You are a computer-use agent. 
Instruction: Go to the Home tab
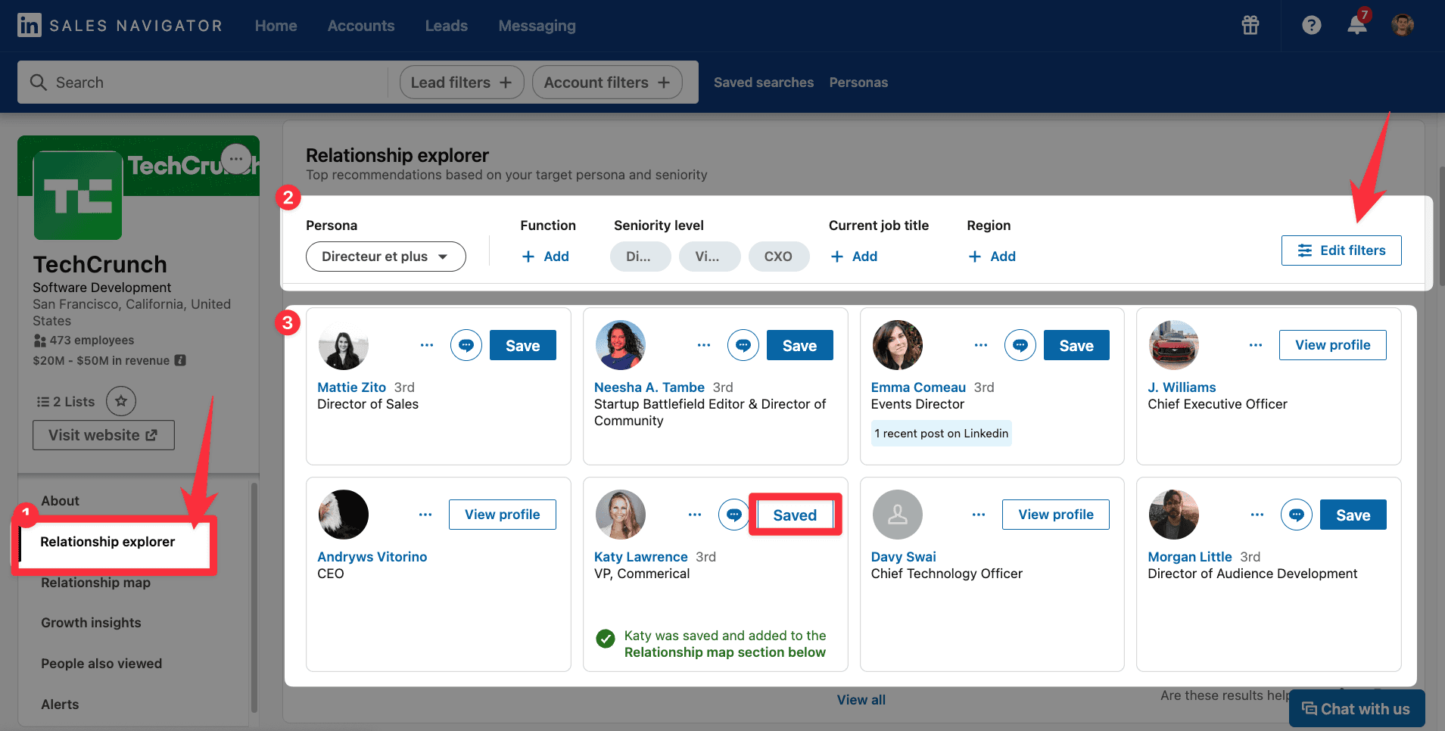276,26
